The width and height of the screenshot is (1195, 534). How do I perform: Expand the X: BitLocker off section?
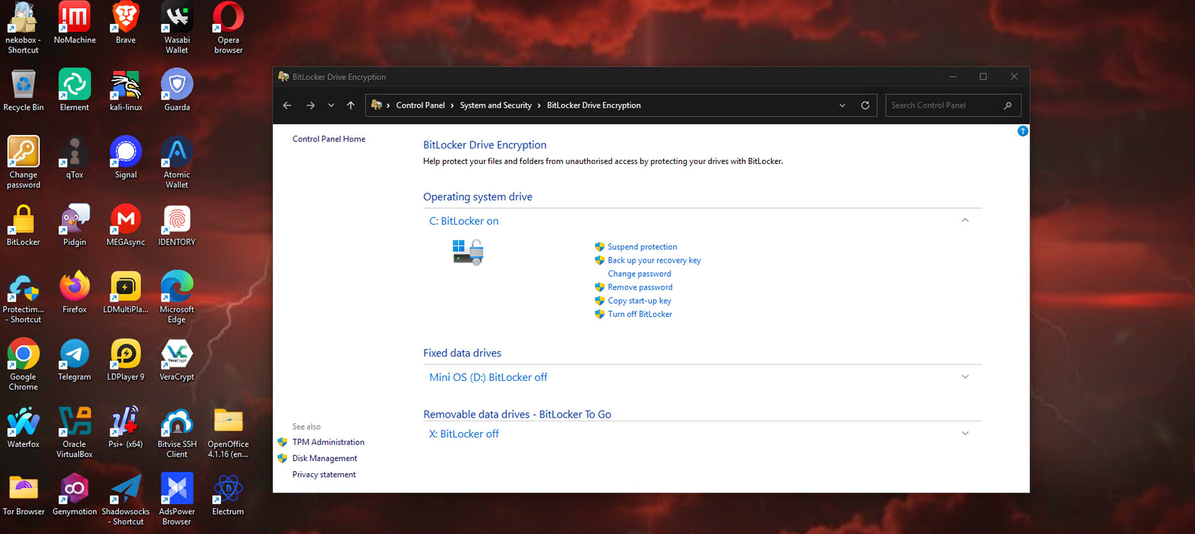pyautogui.click(x=965, y=433)
